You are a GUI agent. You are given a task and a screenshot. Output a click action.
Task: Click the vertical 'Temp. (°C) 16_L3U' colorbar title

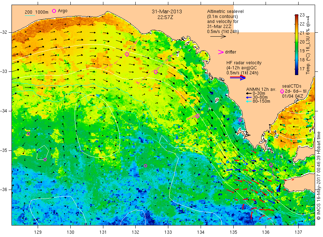(x=308, y=45)
